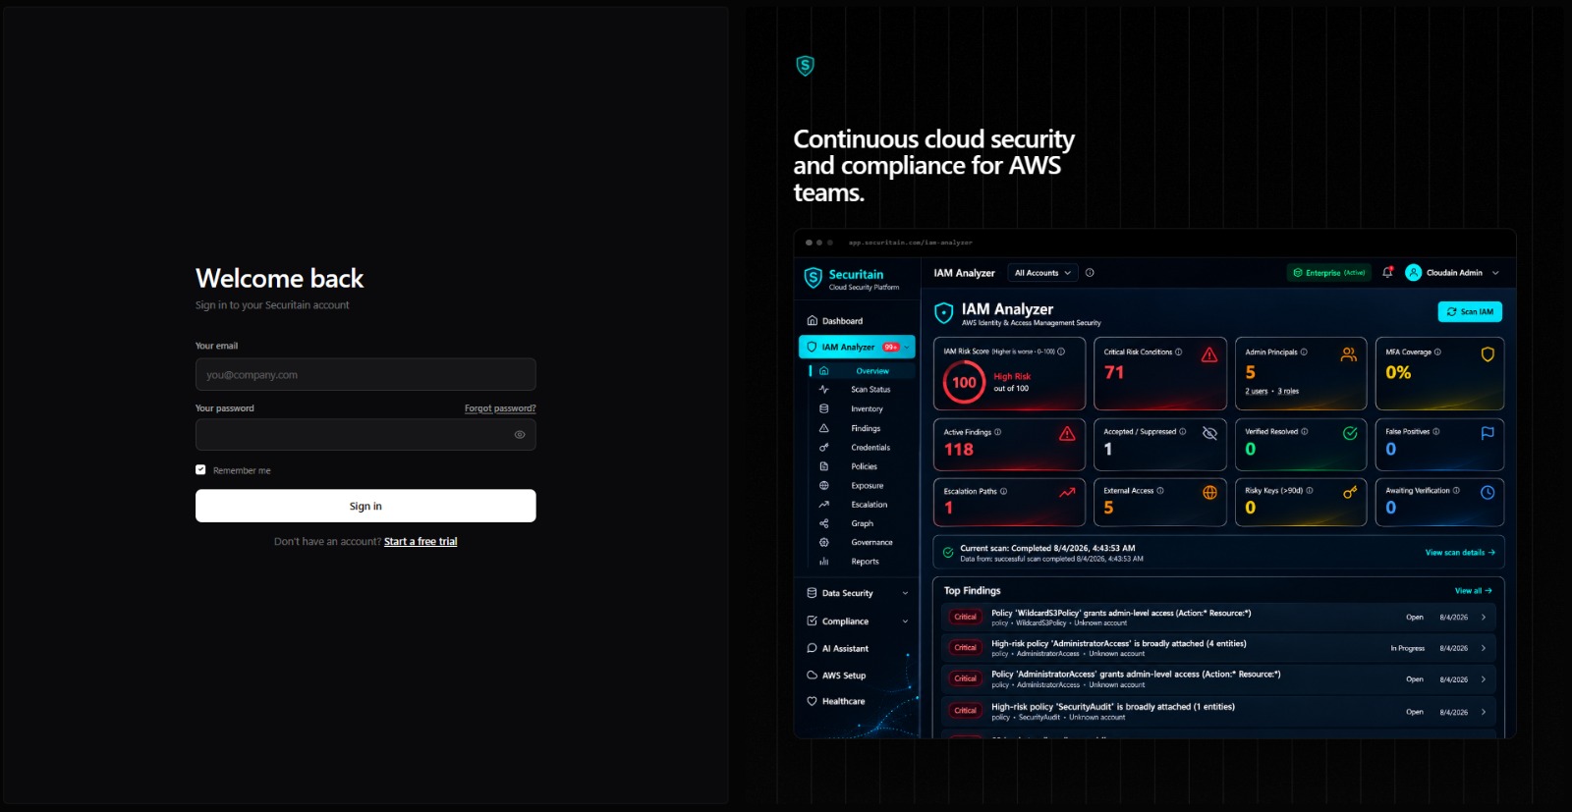Screen dimensions: 1572x812
Task: Click Accepted / Suppressed eye-off icon
Action: point(1209,433)
